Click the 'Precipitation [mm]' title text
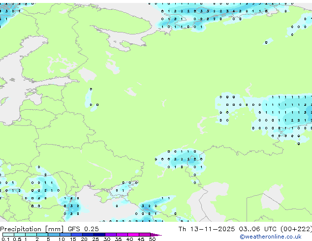The height and width of the screenshot is (241, 312). [x=32, y=229]
